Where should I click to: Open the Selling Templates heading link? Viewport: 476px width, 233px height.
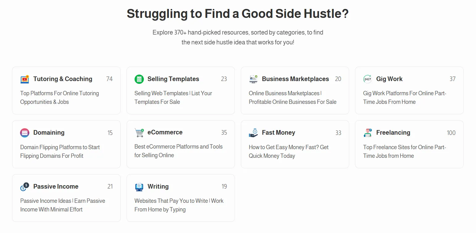point(173,79)
